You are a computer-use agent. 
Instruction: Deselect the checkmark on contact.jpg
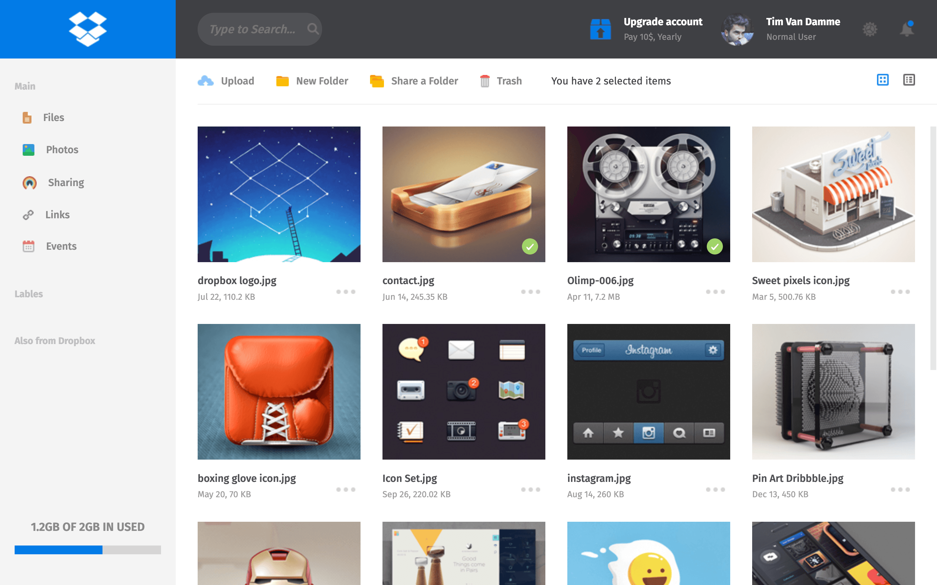530,246
